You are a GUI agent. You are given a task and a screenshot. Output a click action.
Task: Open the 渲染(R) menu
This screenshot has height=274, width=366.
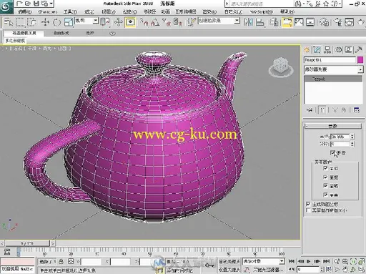point(209,11)
